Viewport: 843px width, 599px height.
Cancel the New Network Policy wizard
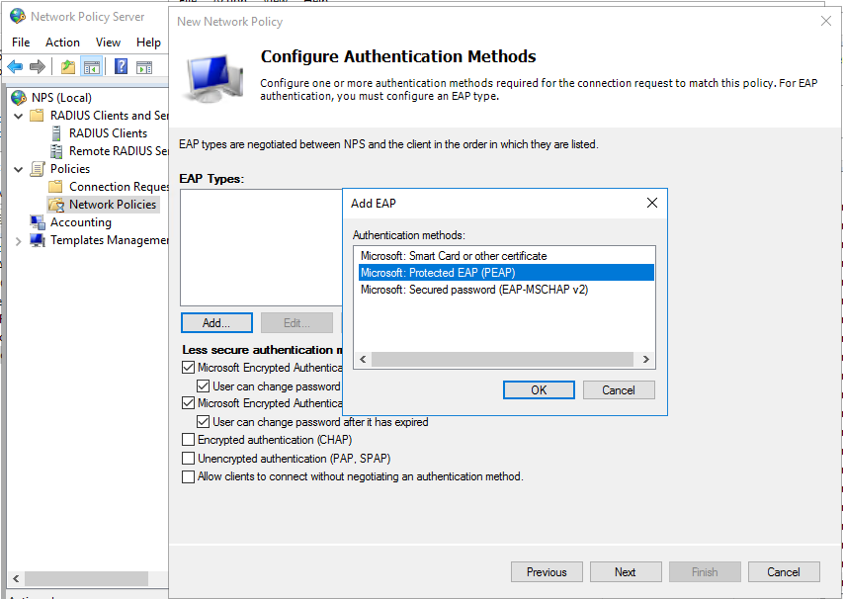click(x=784, y=571)
